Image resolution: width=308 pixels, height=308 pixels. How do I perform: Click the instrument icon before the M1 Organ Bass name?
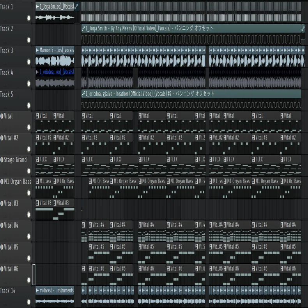[x=2, y=181]
